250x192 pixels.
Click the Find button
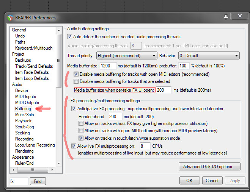38,181
